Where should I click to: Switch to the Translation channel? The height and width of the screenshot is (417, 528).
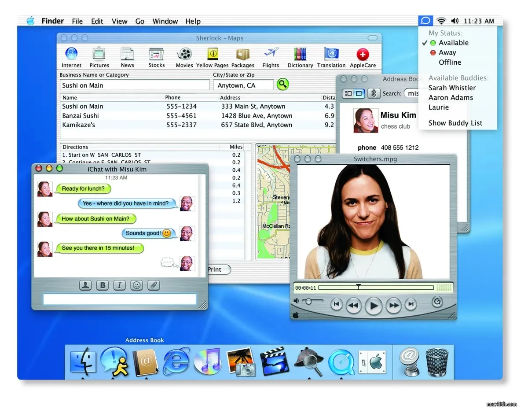[331, 56]
